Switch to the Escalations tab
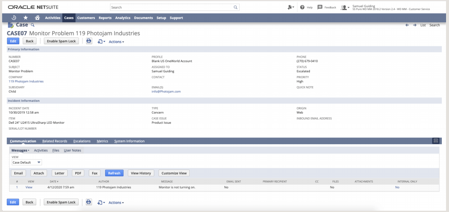 pyautogui.click(x=82, y=141)
